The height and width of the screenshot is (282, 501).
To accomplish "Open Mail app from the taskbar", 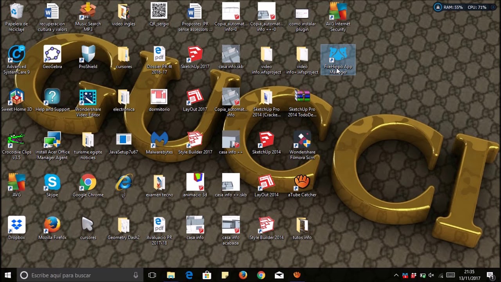I will [x=279, y=275].
